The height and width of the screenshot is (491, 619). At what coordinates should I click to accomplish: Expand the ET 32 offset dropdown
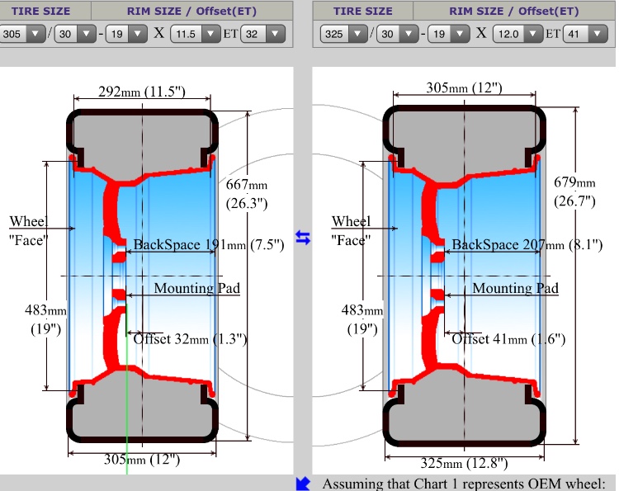(x=263, y=34)
